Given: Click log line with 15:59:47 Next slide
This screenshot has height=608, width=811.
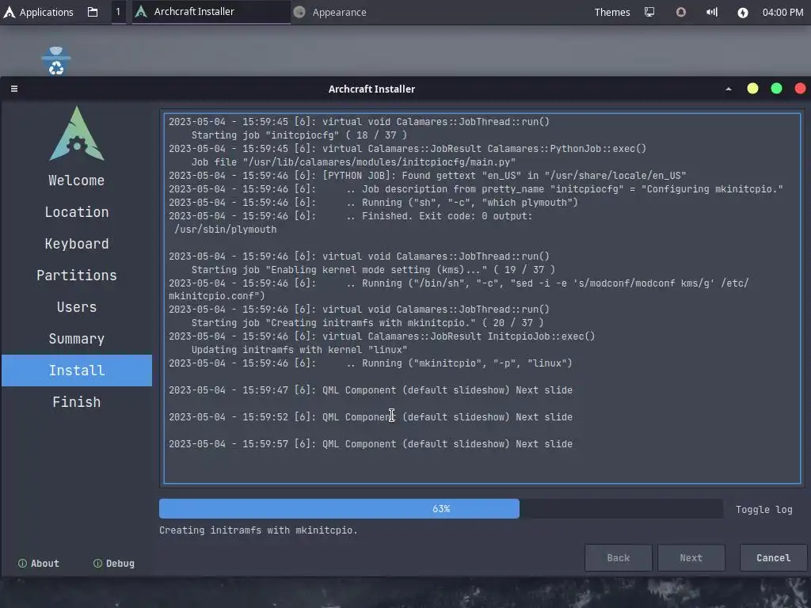Looking at the screenshot, I should pos(371,390).
